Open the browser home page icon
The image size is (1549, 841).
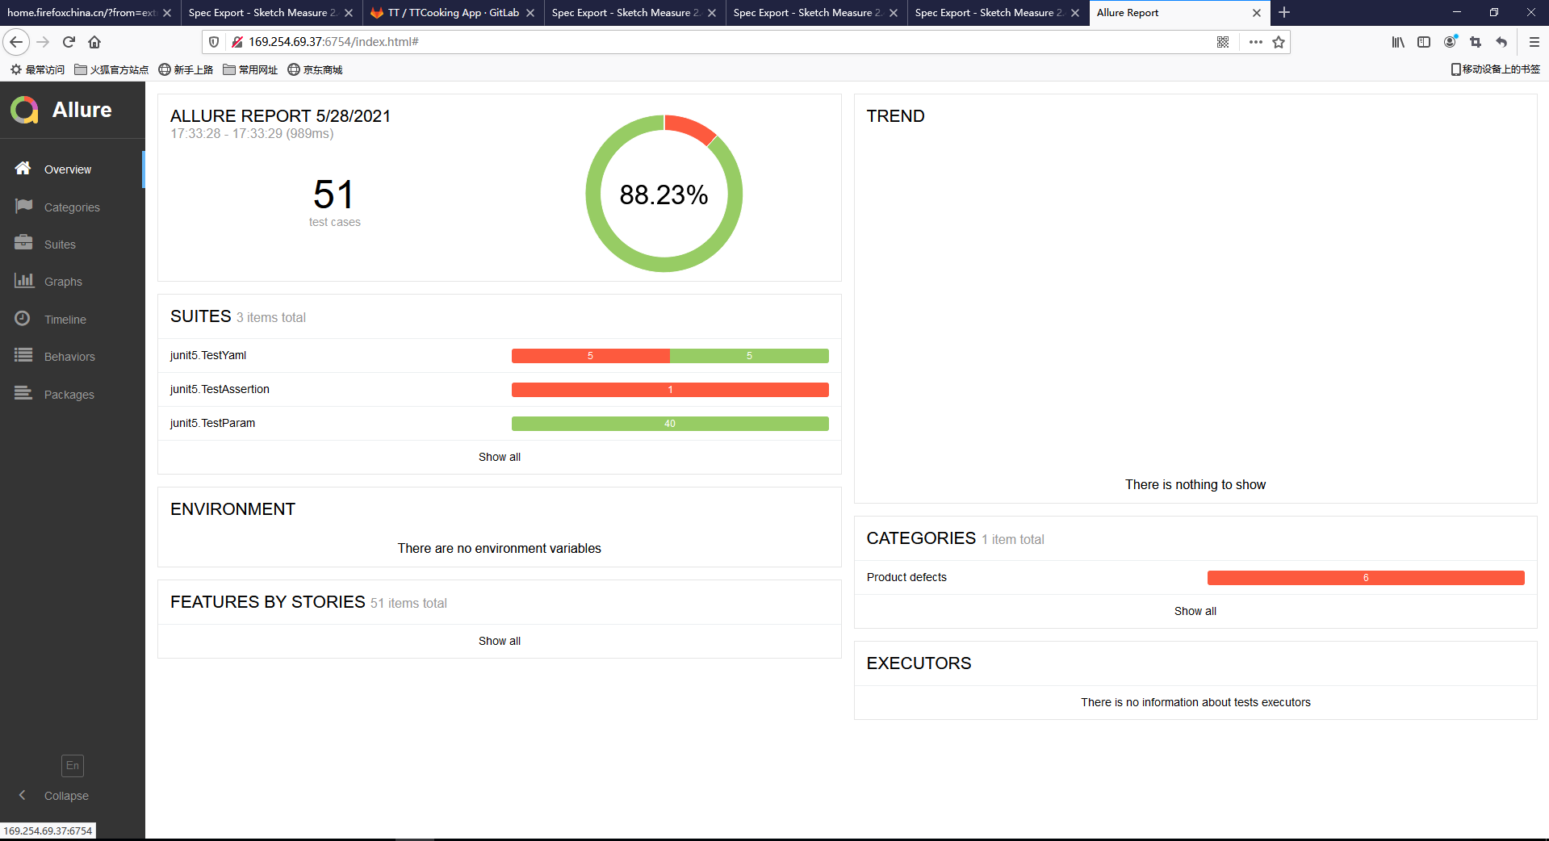[94, 42]
